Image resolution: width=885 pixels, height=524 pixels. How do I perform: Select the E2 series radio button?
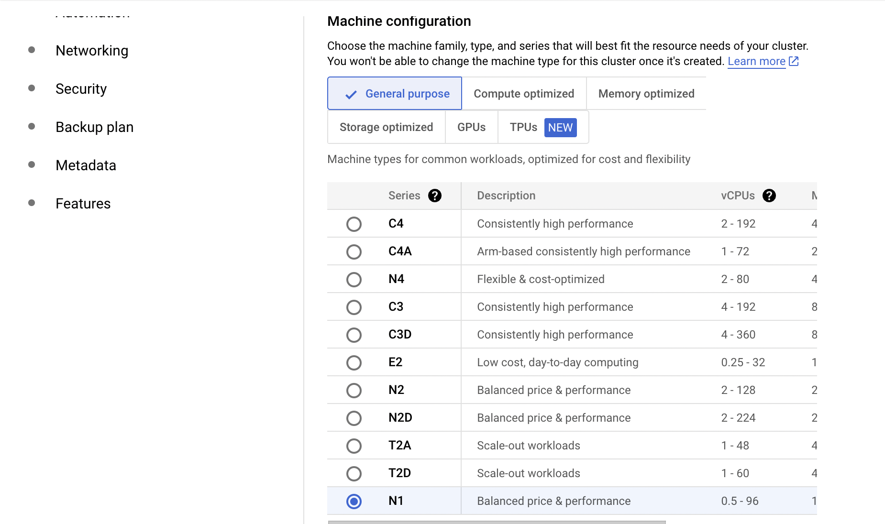pyautogui.click(x=354, y=362)
